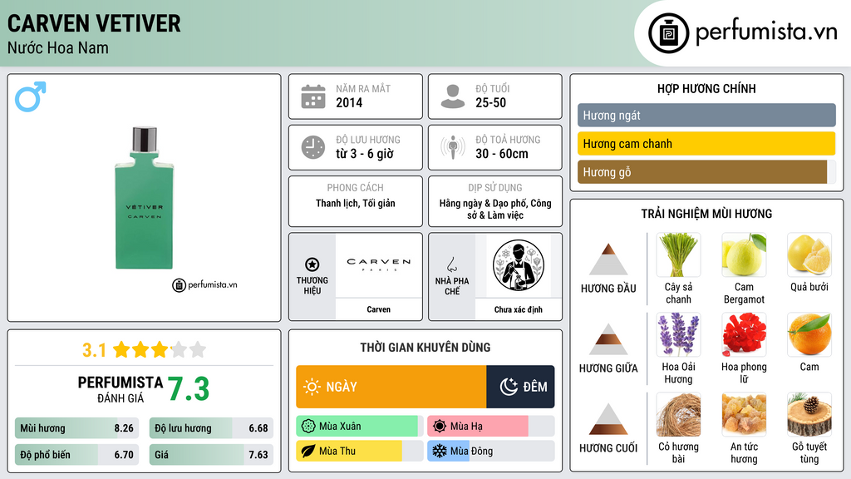Click the flower icon beside Mùa Xuân

(308, 427)
